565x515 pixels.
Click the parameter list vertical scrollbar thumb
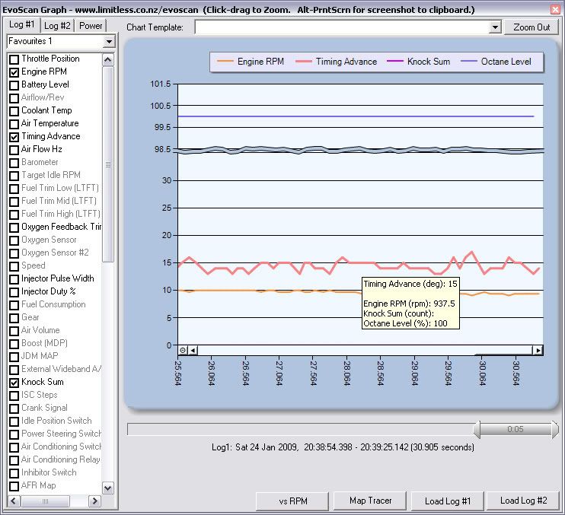[107, 164]
